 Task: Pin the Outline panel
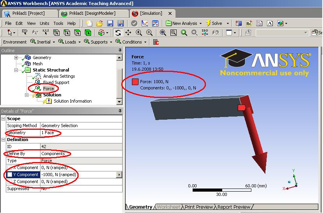pyautogui.click(x=120, y=50)
